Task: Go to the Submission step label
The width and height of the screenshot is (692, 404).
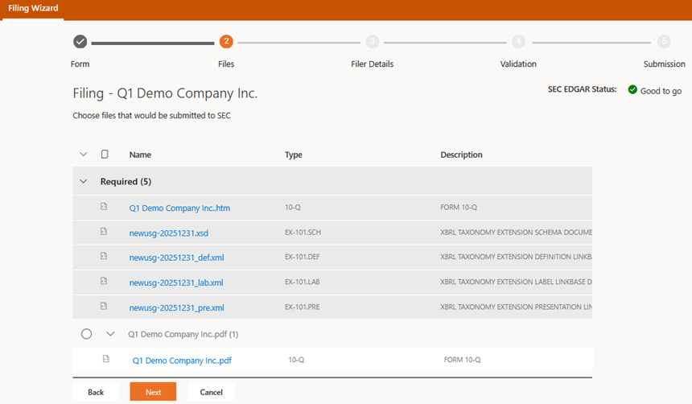Action: pos(664,64)
